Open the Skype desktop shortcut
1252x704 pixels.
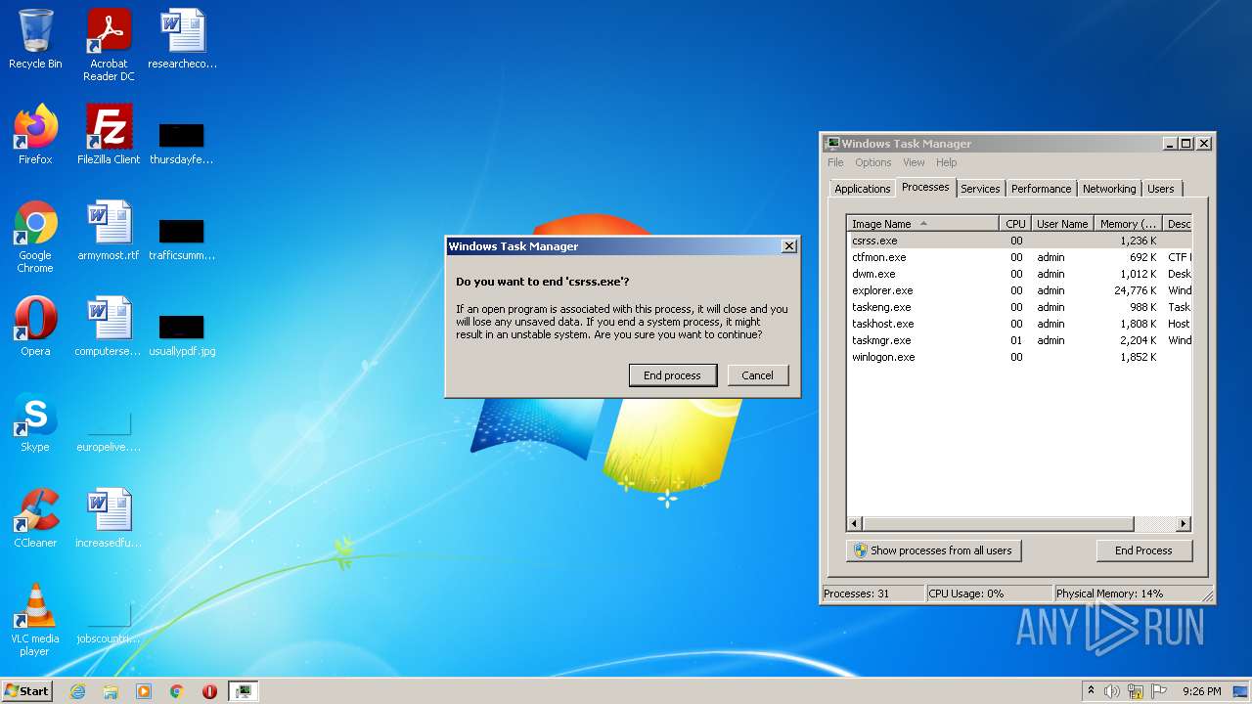tap(35, 422)
